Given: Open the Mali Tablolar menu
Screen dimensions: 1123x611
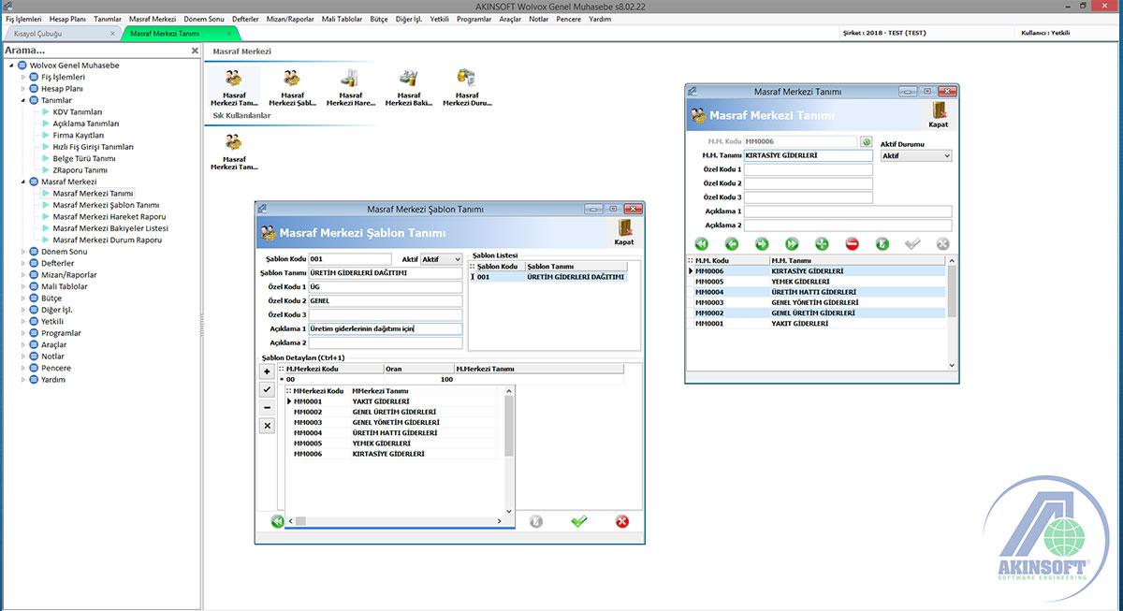Looking at the screenshot, I should [342, 19].
